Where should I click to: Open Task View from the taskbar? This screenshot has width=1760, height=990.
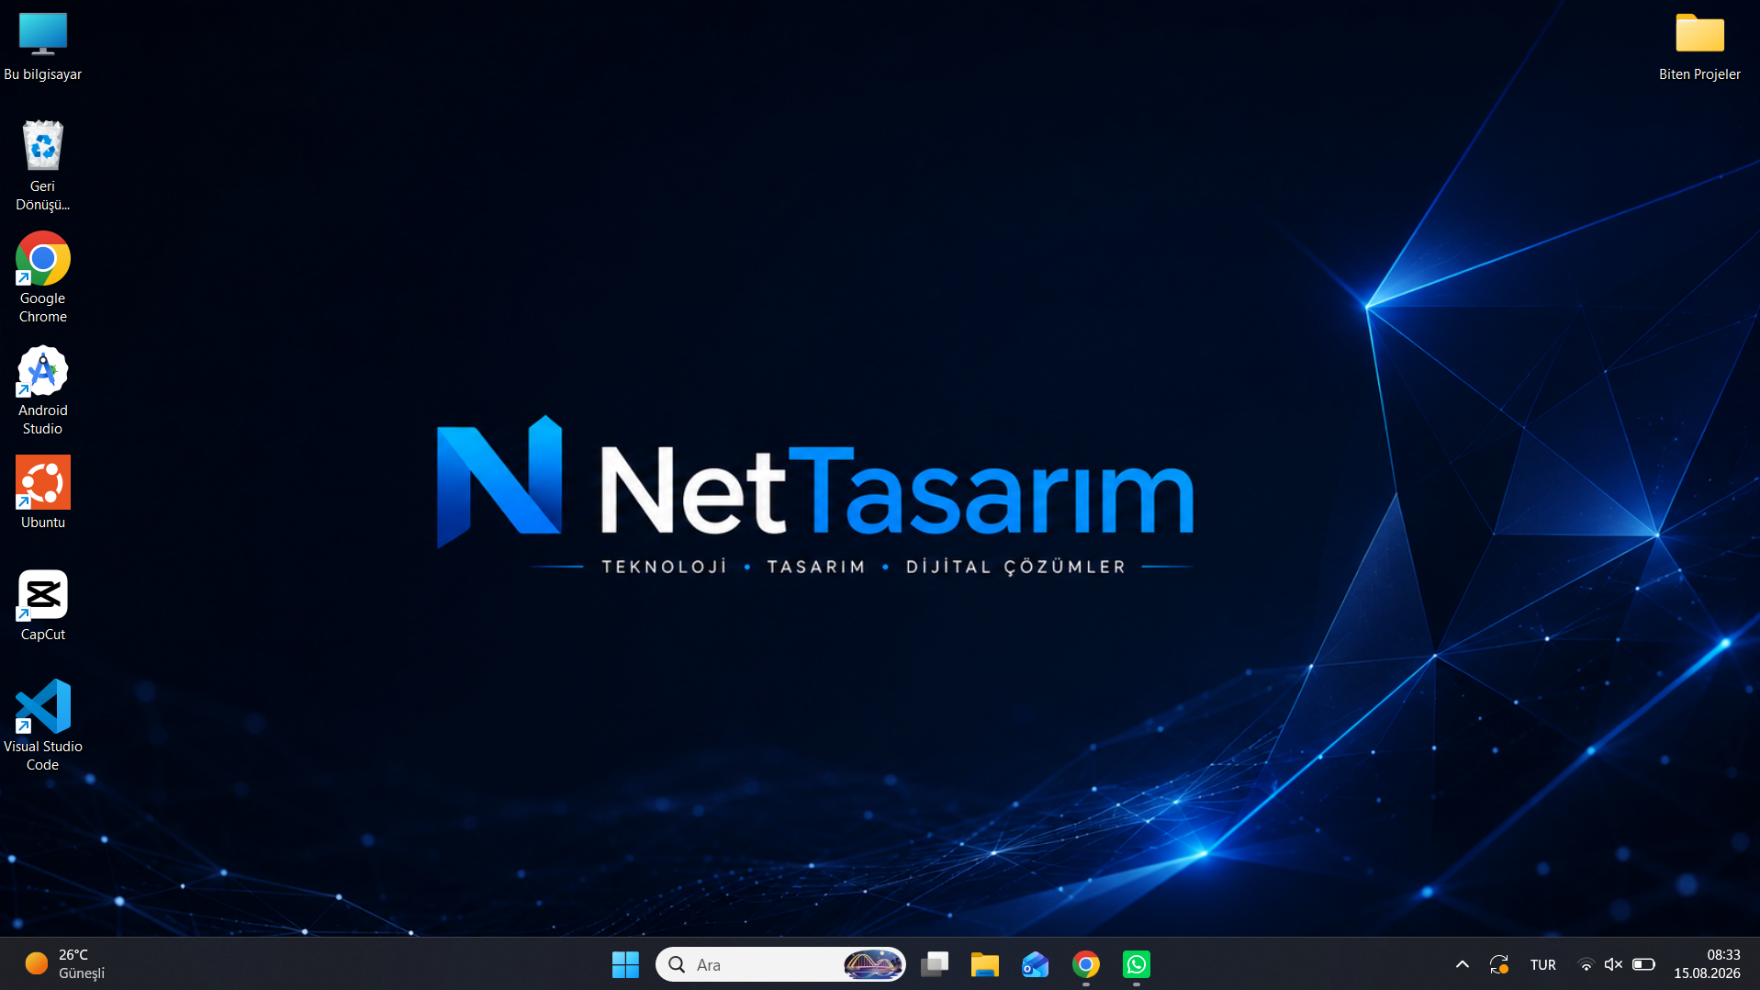pyautogui.click(x=935, y=964)
